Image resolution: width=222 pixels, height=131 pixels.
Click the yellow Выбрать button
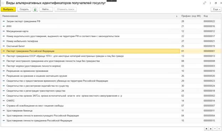pos(8,9)
